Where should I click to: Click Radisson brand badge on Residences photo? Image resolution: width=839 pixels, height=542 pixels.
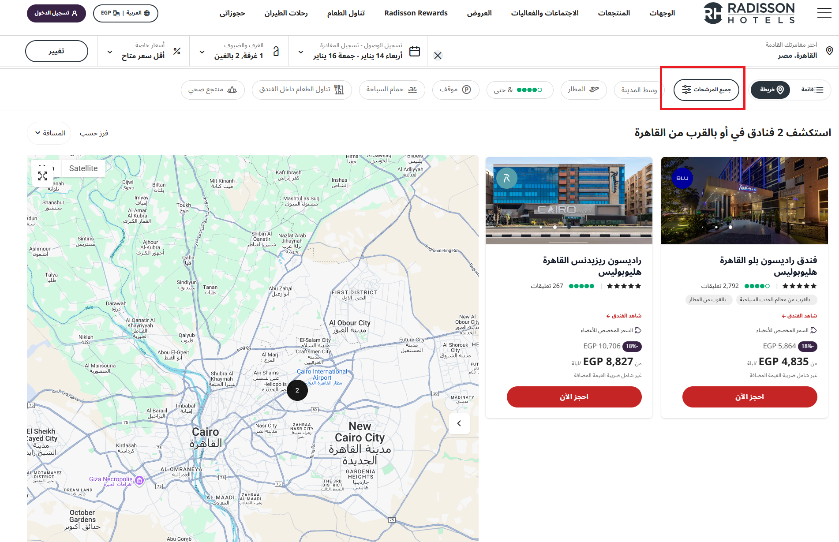[x=507, y=178]
